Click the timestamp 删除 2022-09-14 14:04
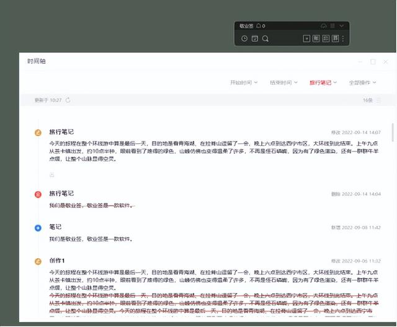397x327 pixels. coord(356,194)
